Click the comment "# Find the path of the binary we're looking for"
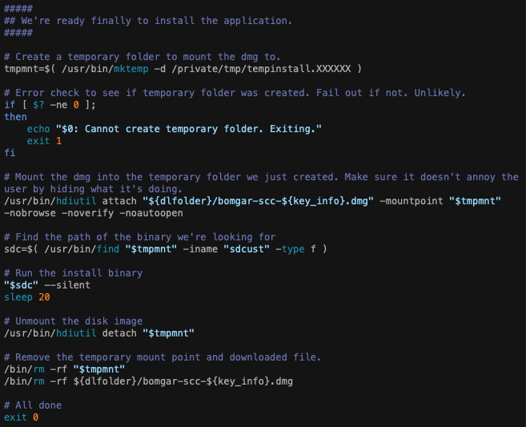 pos(140,237)
